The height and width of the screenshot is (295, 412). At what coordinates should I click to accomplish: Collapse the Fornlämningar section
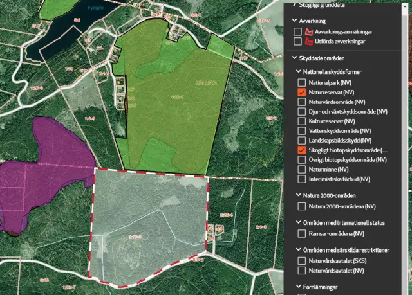click(298, 287)
